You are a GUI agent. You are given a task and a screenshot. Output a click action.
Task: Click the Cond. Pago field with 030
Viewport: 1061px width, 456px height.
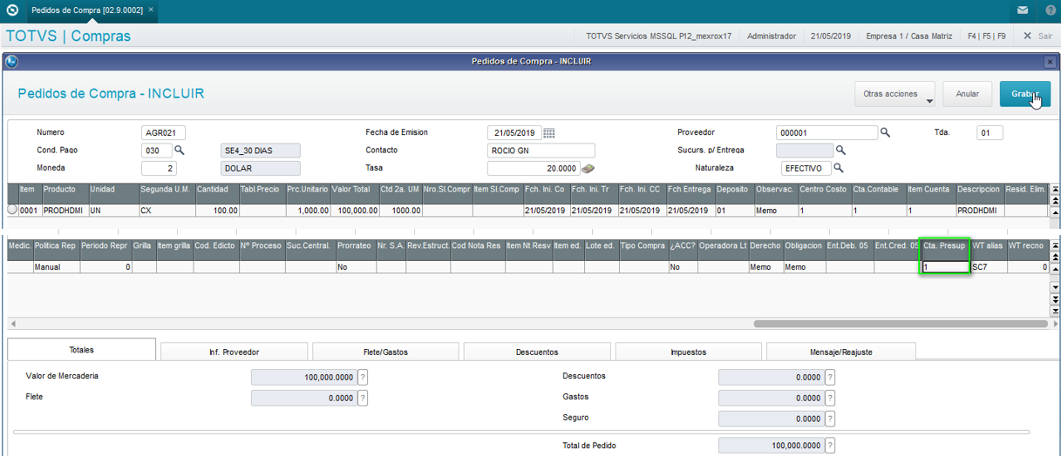[157, 151]
